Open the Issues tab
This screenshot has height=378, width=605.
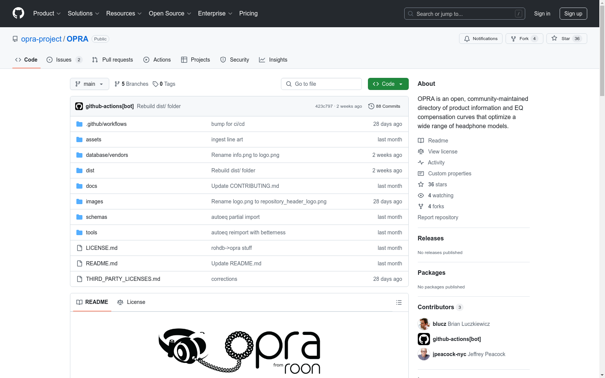(x=64, y=60)
